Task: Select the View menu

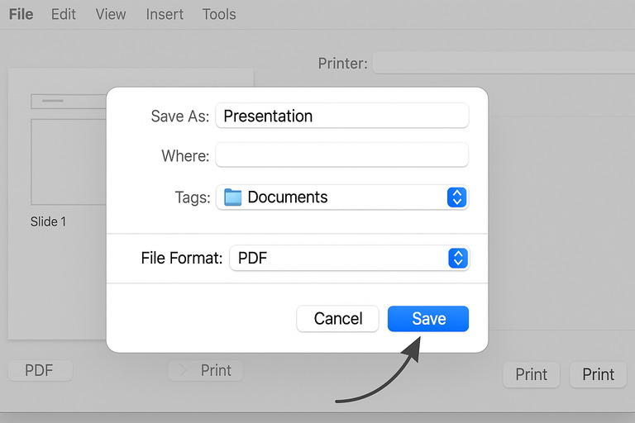Action: click(x=111, y=14)
